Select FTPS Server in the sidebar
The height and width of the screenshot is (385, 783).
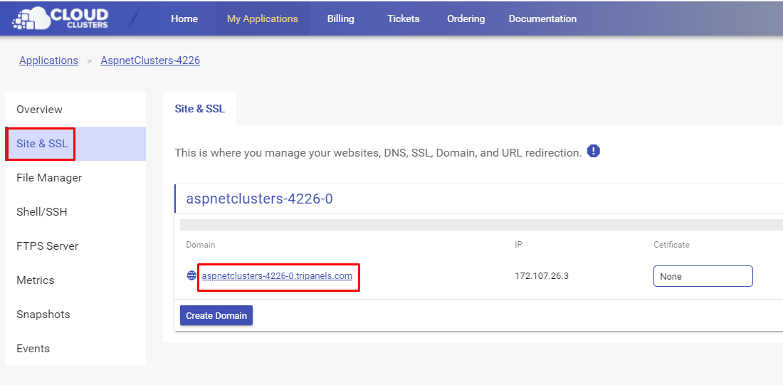pyautogui.click(x=48, y=246)
